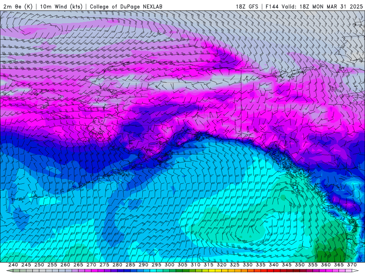Click the 365 scale label
This screenshot has height=273, width=365.
click(x=339, y=265)
